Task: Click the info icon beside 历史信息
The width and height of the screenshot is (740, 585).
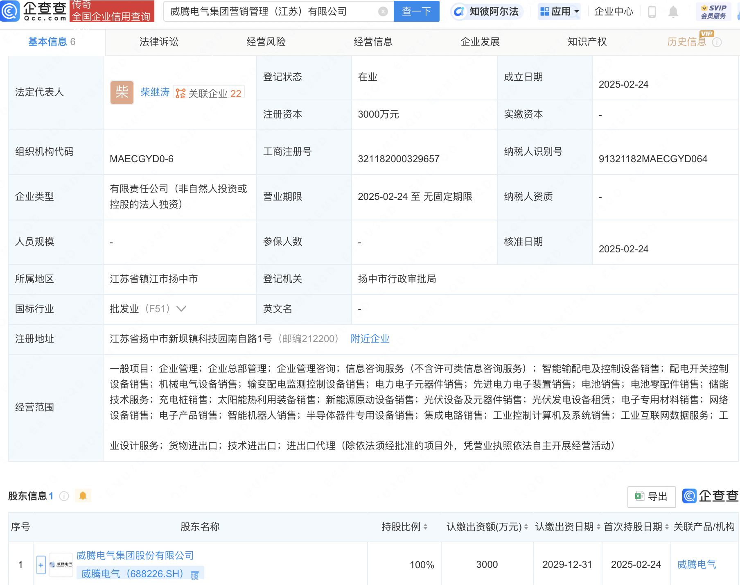Action: [717, 42]
